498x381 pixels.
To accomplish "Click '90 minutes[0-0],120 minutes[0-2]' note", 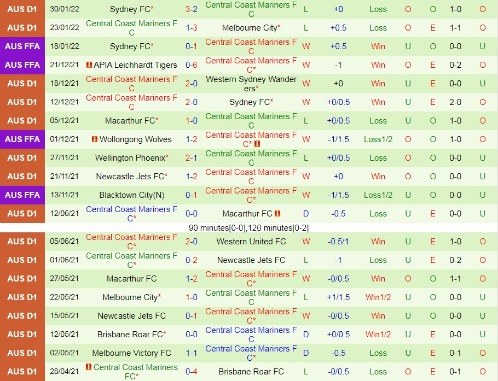I will tap(248, 228).
